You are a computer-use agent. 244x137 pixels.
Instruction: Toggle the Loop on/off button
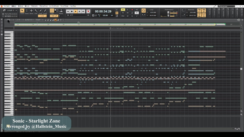click(144, 11)
